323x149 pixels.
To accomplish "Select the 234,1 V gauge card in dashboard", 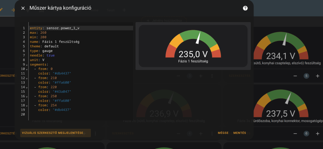I will tap(281, 48).
